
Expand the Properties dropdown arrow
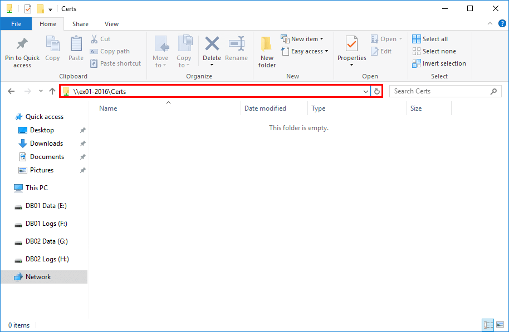tap(351, 65)
